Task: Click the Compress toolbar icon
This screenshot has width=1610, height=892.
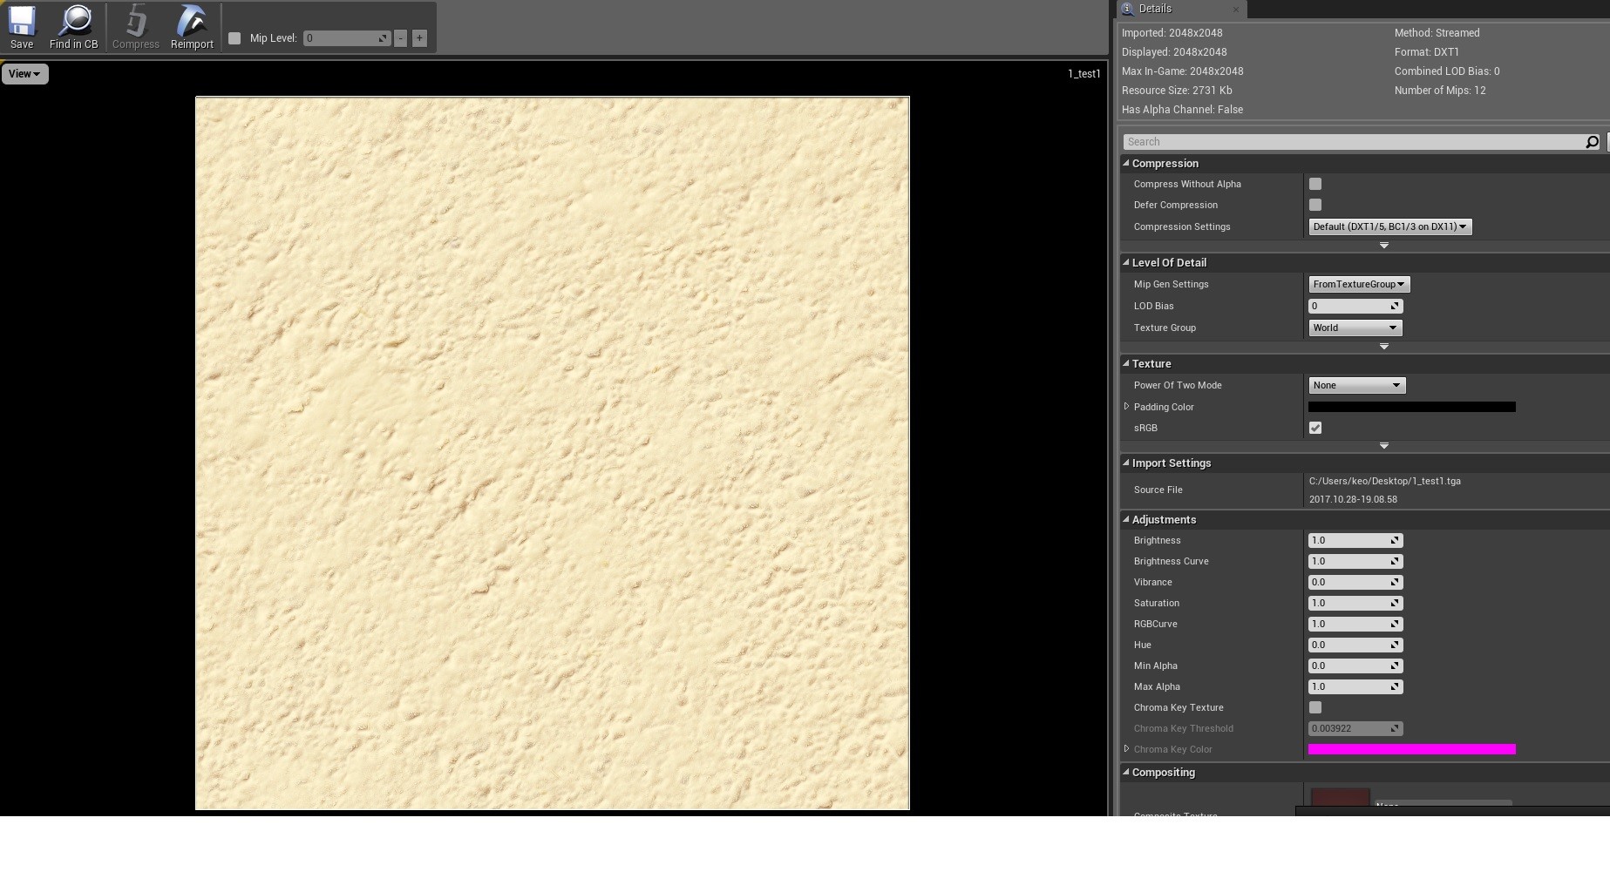Action: [136, 27]
